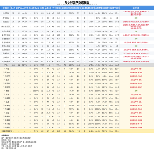The height and width of the screenshot is (150, 154).
Task: Click the 抖音团队汇总 row label
Action: tap(7, 131)
